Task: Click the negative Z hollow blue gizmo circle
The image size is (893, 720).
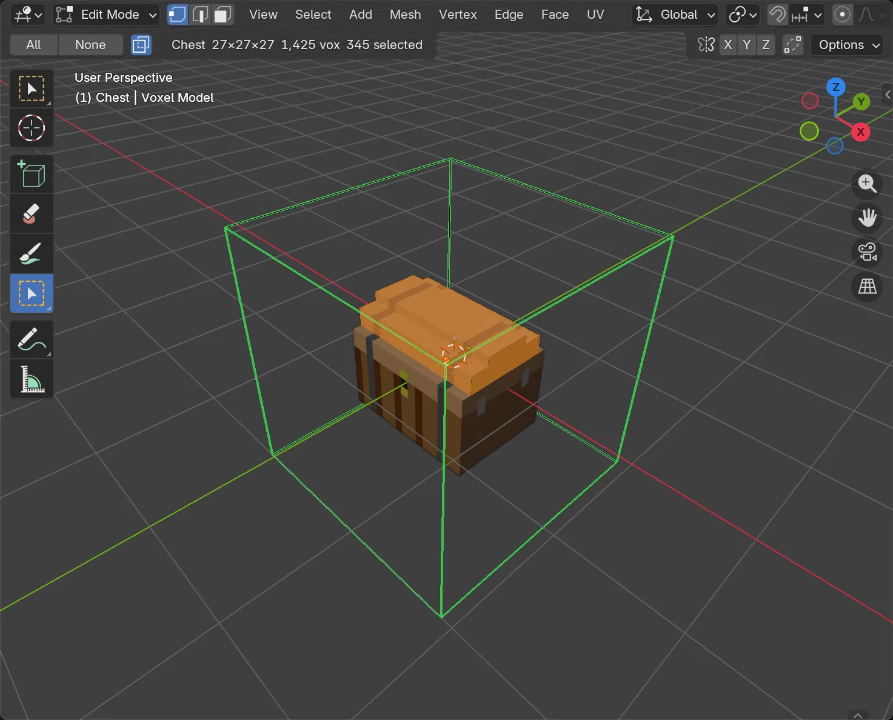Action: pos(835,145)
